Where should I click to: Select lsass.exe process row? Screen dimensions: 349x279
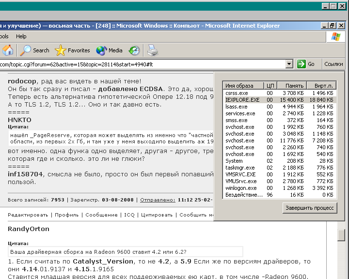279,107
